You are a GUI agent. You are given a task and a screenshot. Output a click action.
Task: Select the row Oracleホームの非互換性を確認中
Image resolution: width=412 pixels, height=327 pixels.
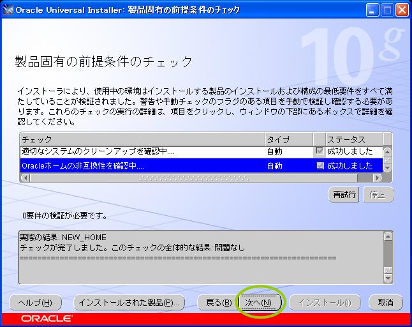tap(202, 166)
